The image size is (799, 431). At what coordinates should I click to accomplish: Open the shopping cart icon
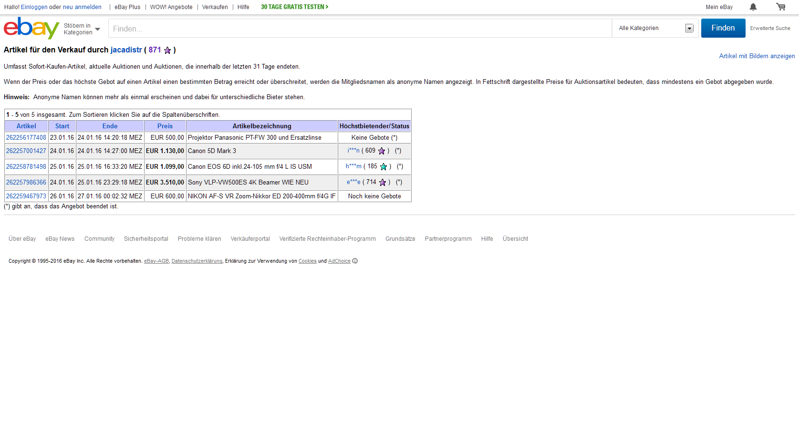click(781, 7)
